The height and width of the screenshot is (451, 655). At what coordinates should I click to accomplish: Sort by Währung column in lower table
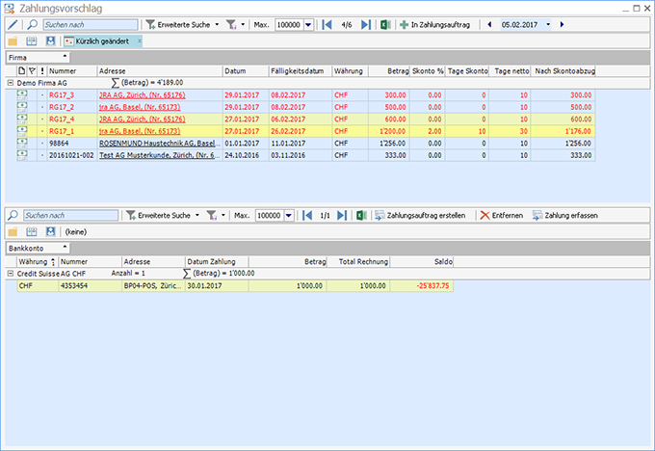38,262
